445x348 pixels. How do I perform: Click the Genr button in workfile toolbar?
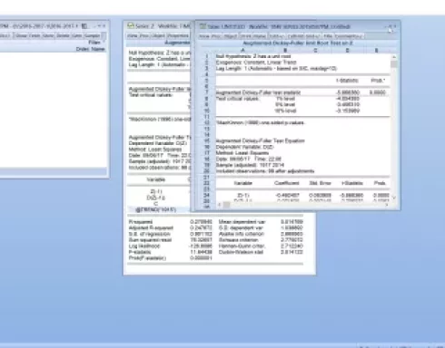coord(77,35)
